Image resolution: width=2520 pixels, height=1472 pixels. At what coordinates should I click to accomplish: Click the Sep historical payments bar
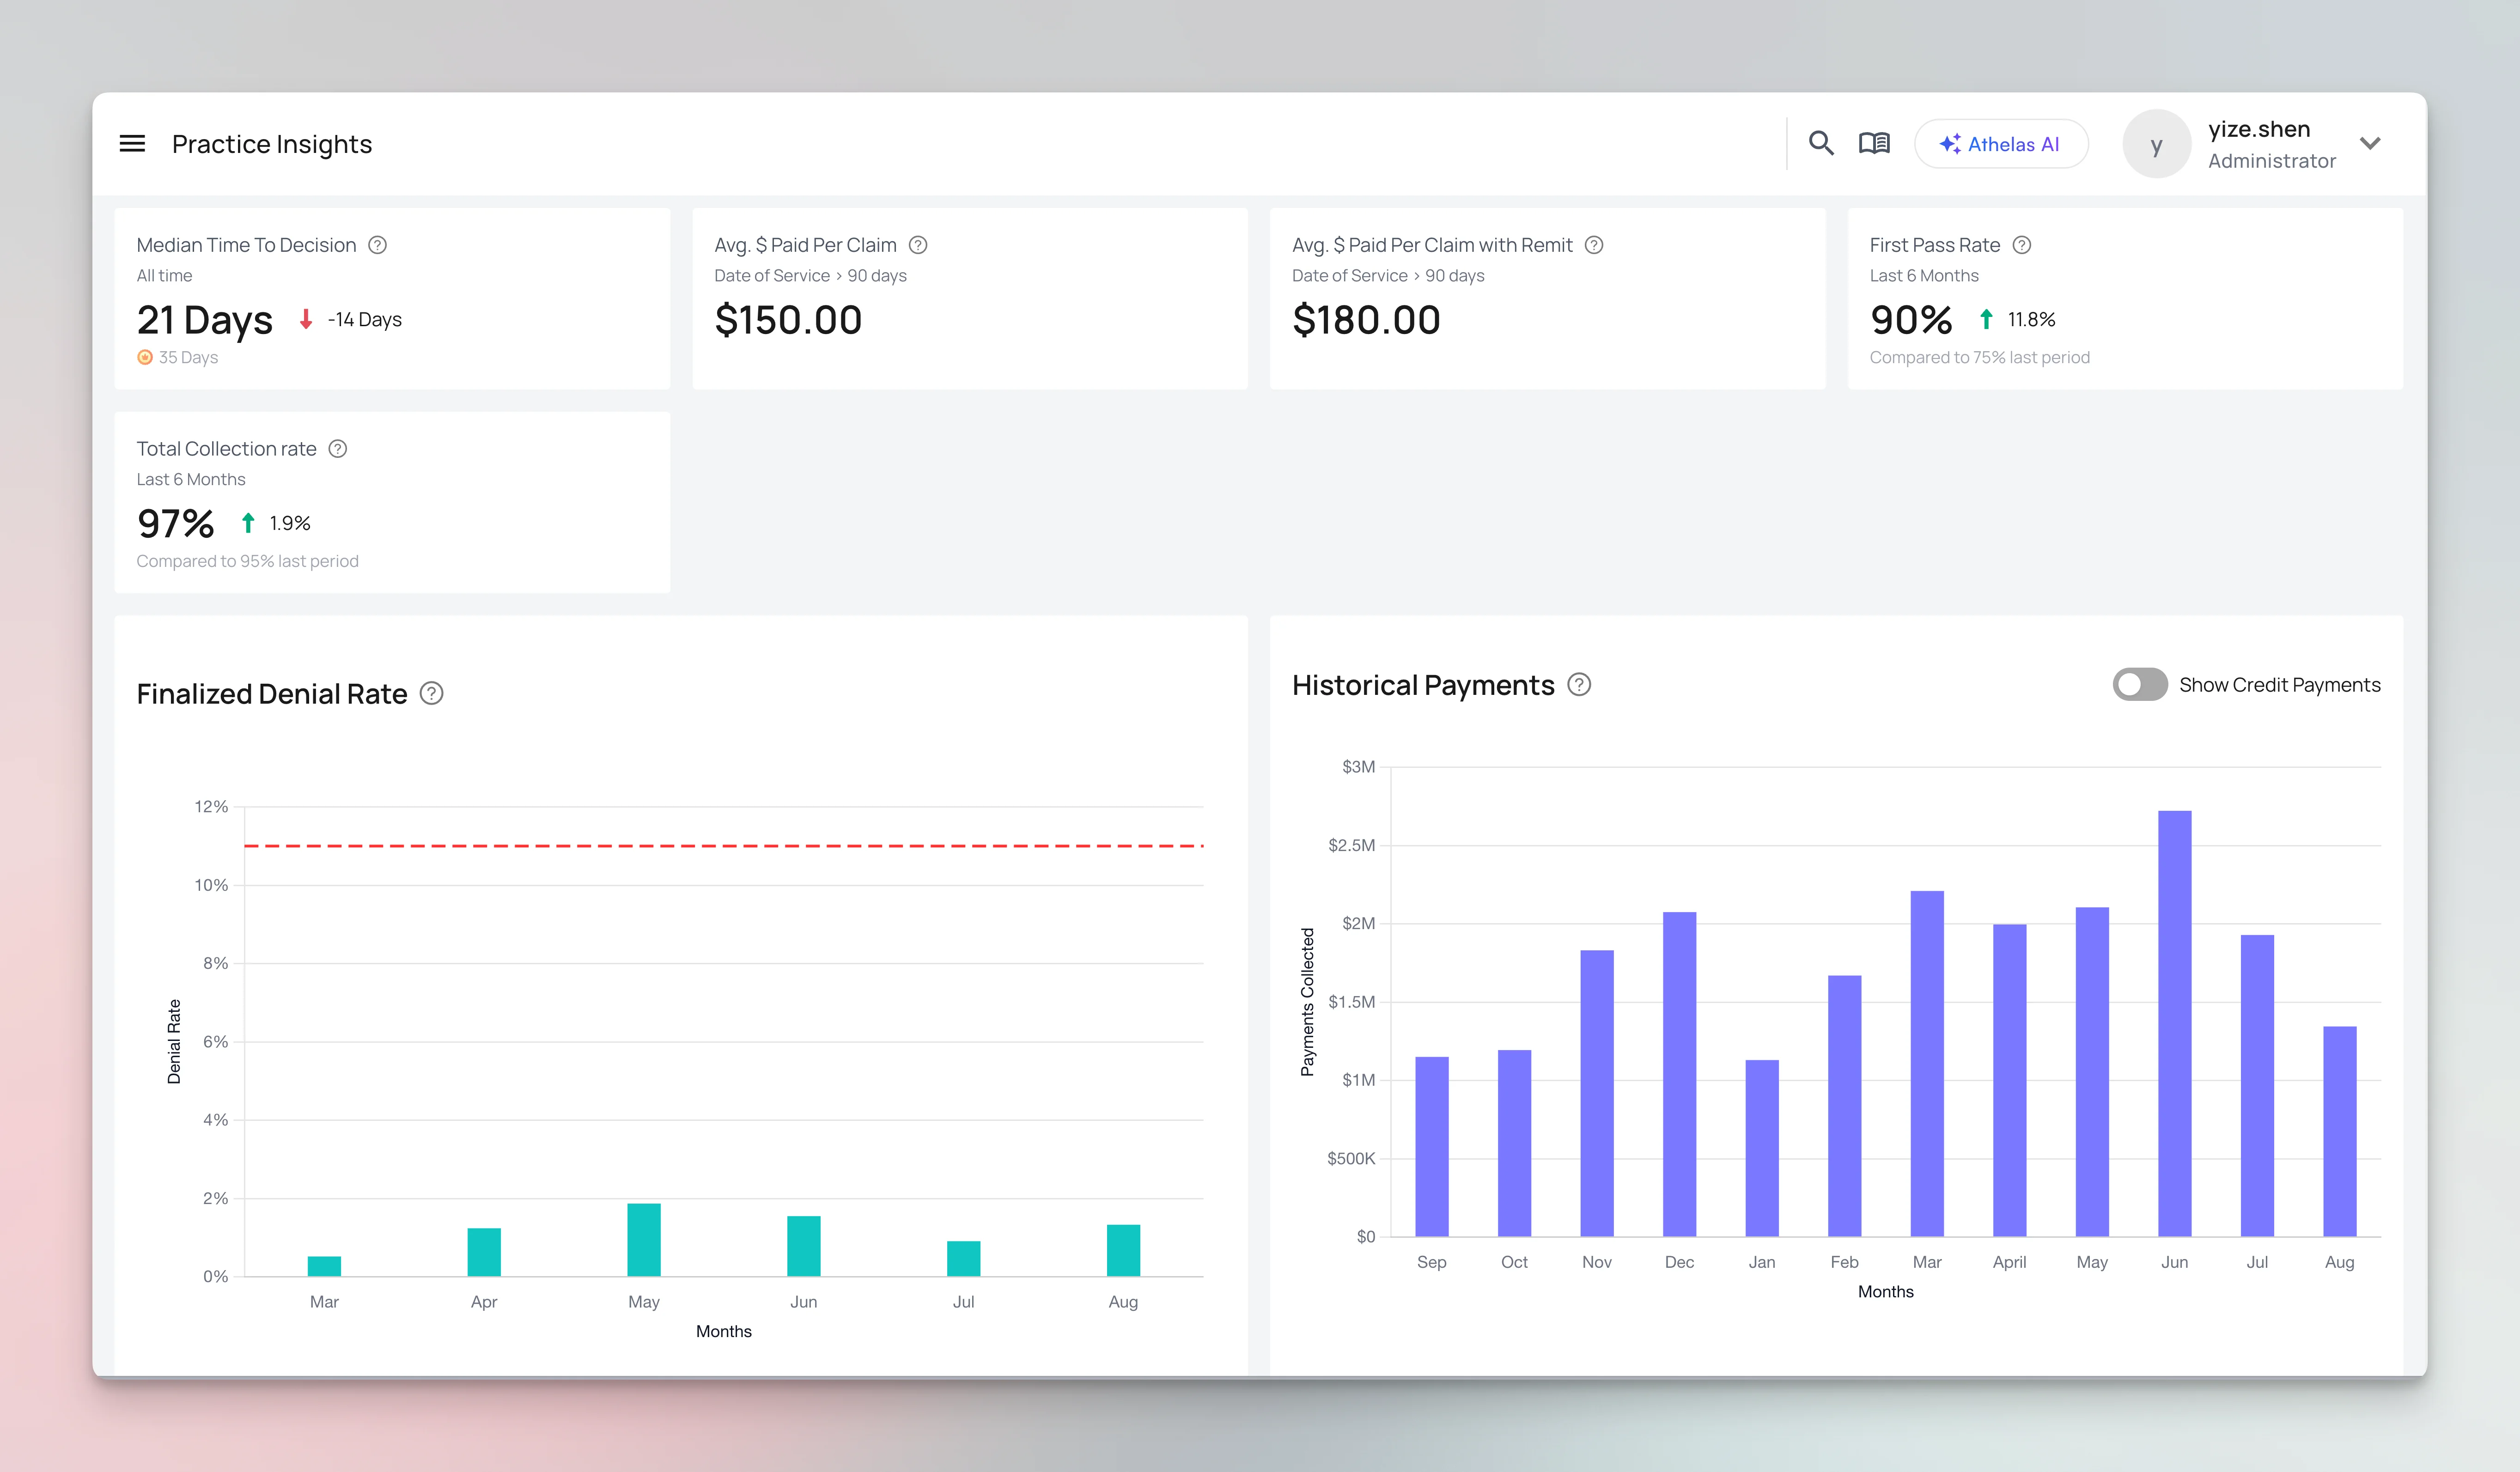coord(1432,1147)
